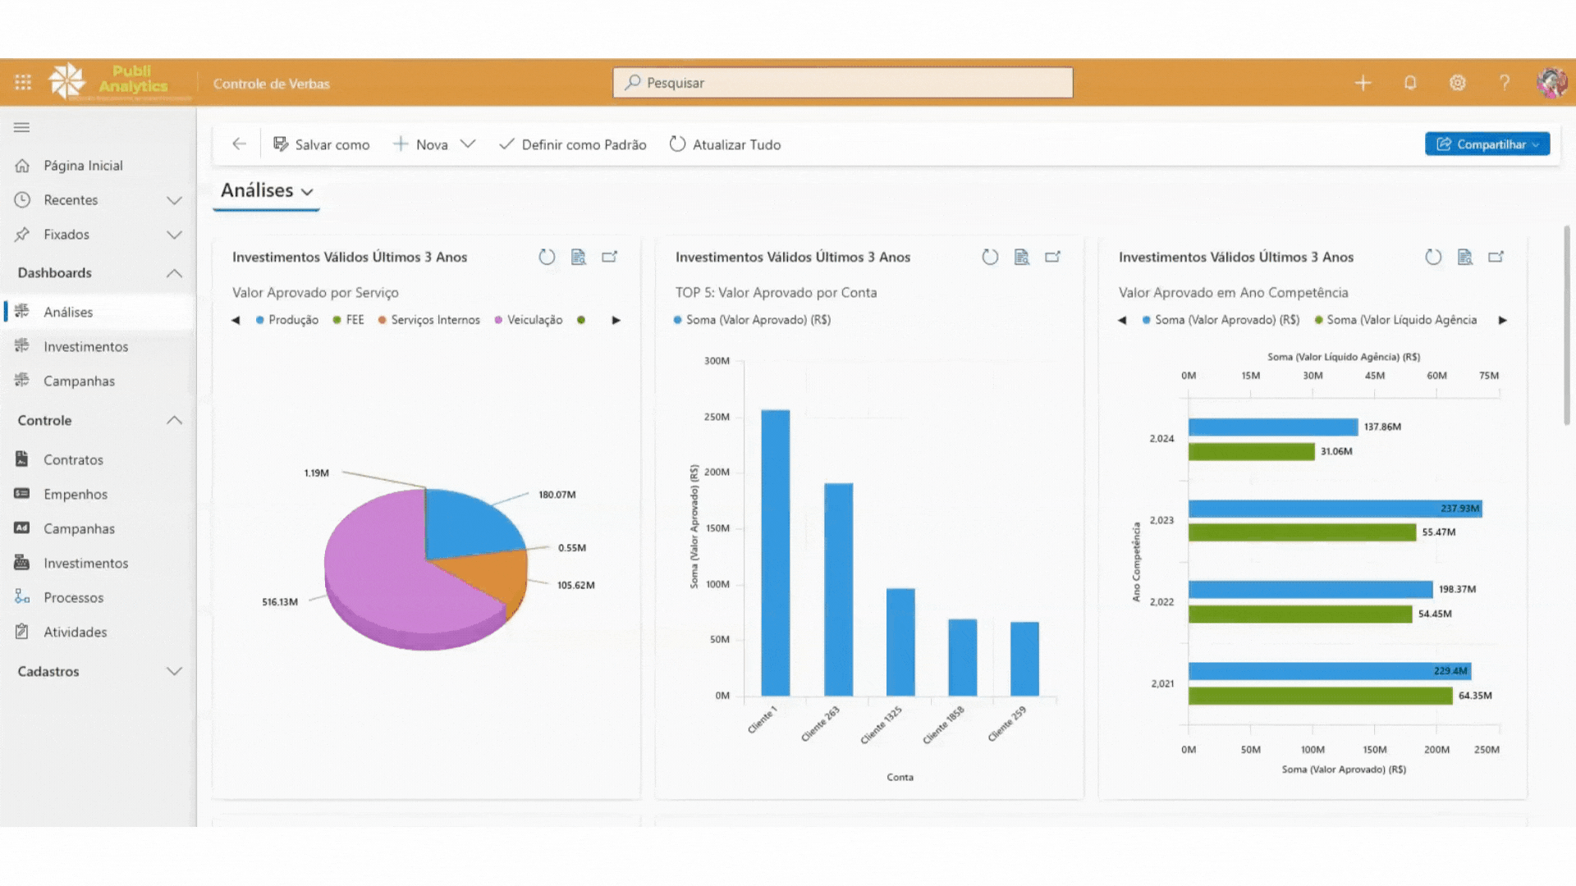
Task: Expand the Valor Aprovado por Serviço chart
Action: click(x=610, y=257)
